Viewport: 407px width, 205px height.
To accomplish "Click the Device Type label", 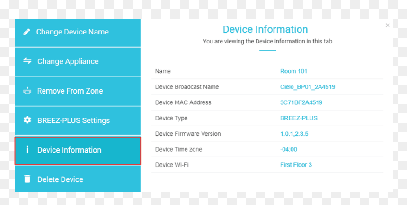I will 171,119.
